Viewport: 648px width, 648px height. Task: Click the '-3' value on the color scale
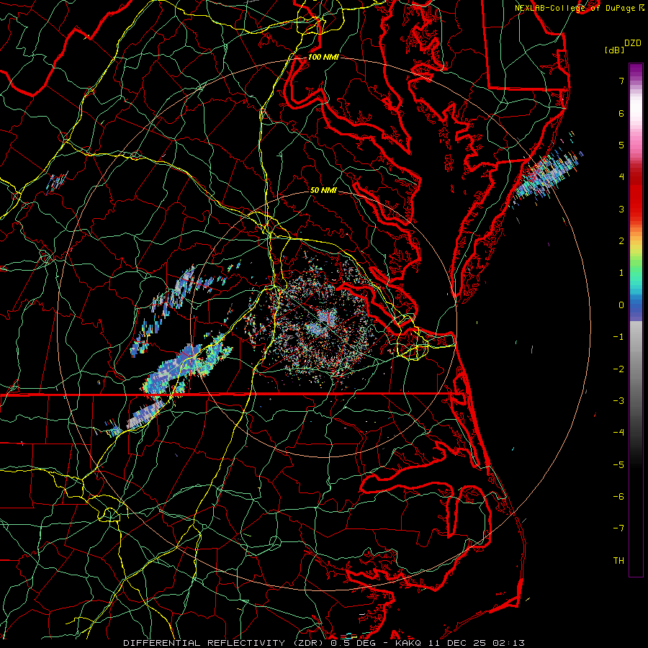(x=618, y=401)
